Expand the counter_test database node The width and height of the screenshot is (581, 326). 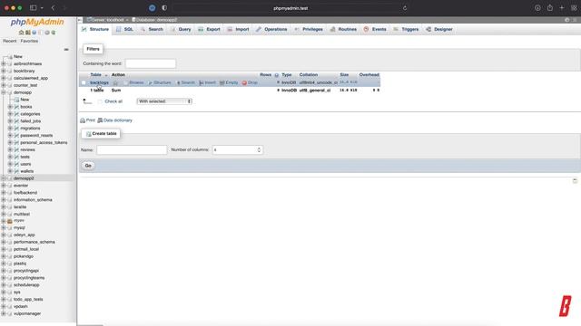click(4, 85)
